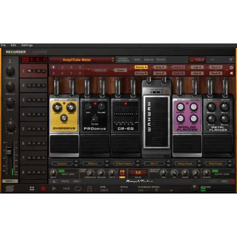237x237 pixels.
Task: Click the power bypass icon in signal chain
Action: pos(231,67)
